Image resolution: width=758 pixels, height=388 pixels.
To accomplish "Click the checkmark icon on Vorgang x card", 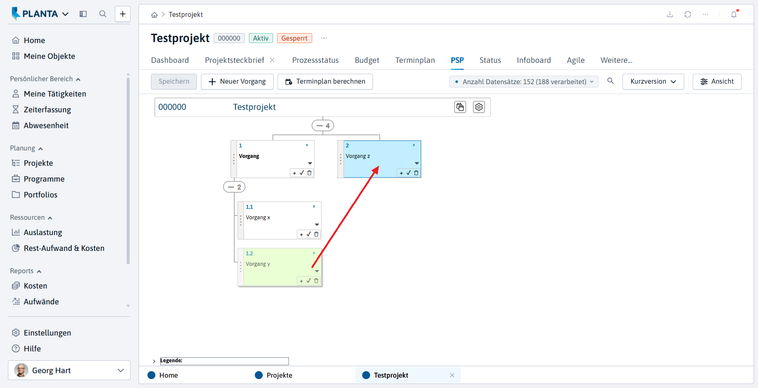I will 309,234.
